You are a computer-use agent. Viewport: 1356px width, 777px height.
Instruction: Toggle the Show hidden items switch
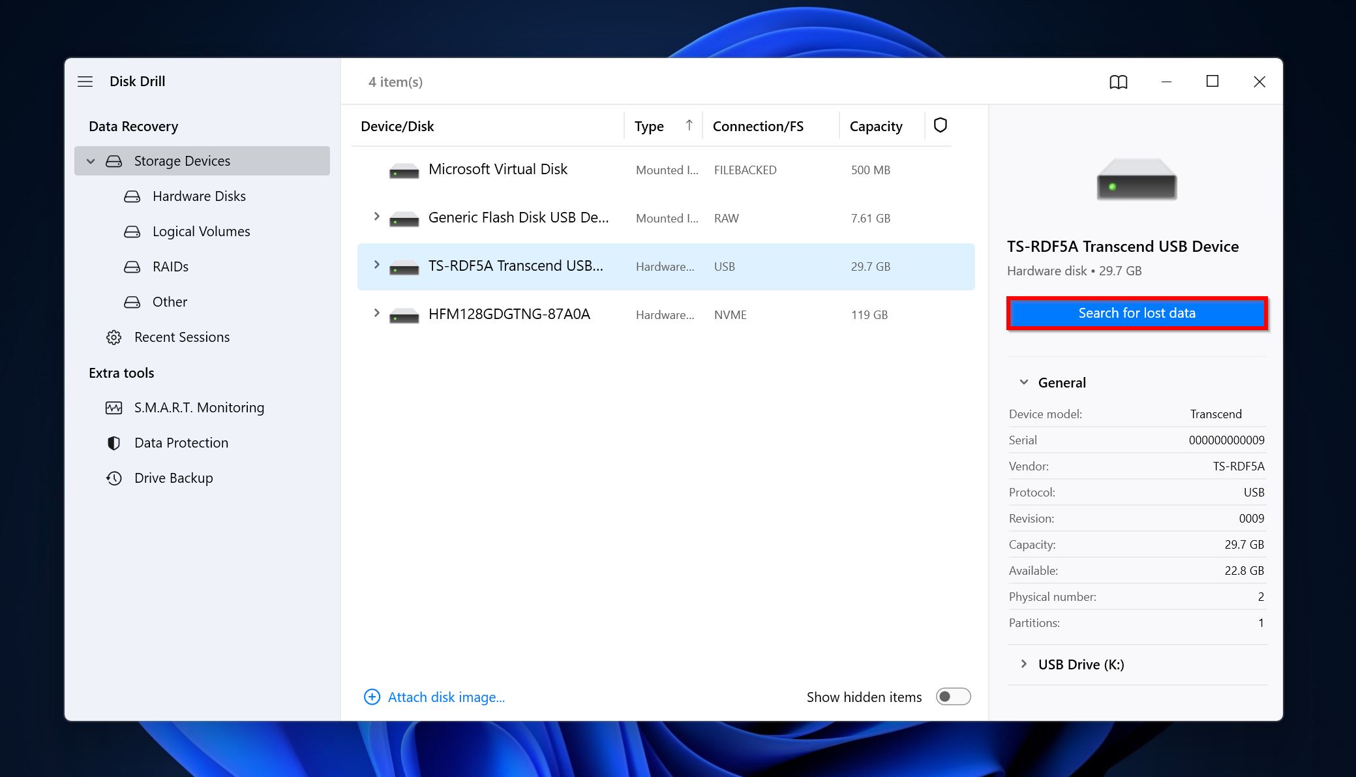953,697
